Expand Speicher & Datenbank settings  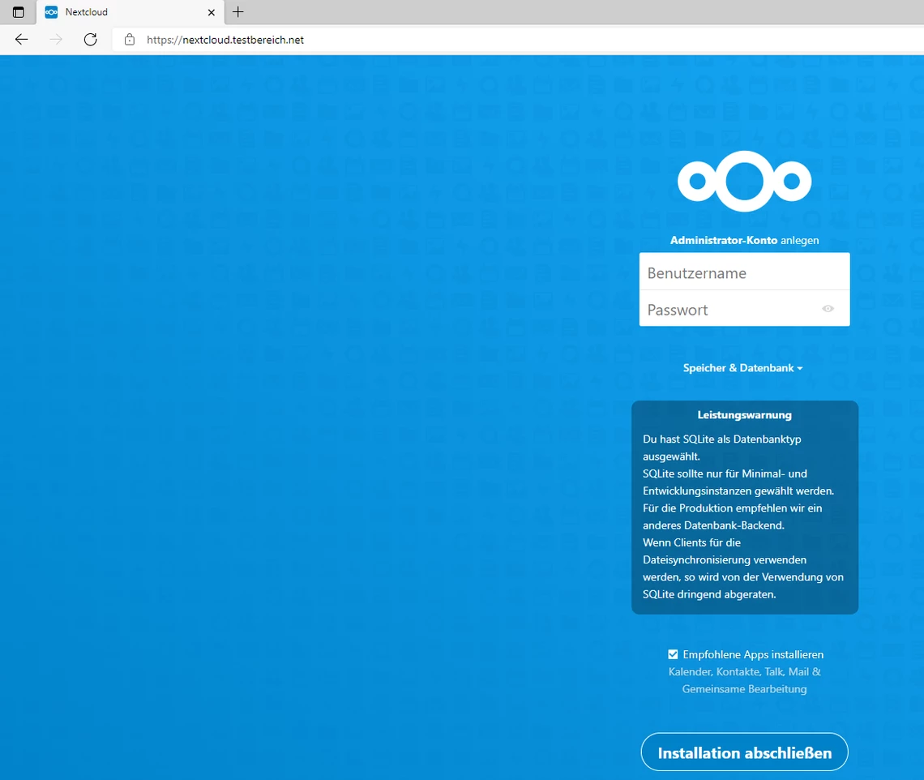point(742,368)
